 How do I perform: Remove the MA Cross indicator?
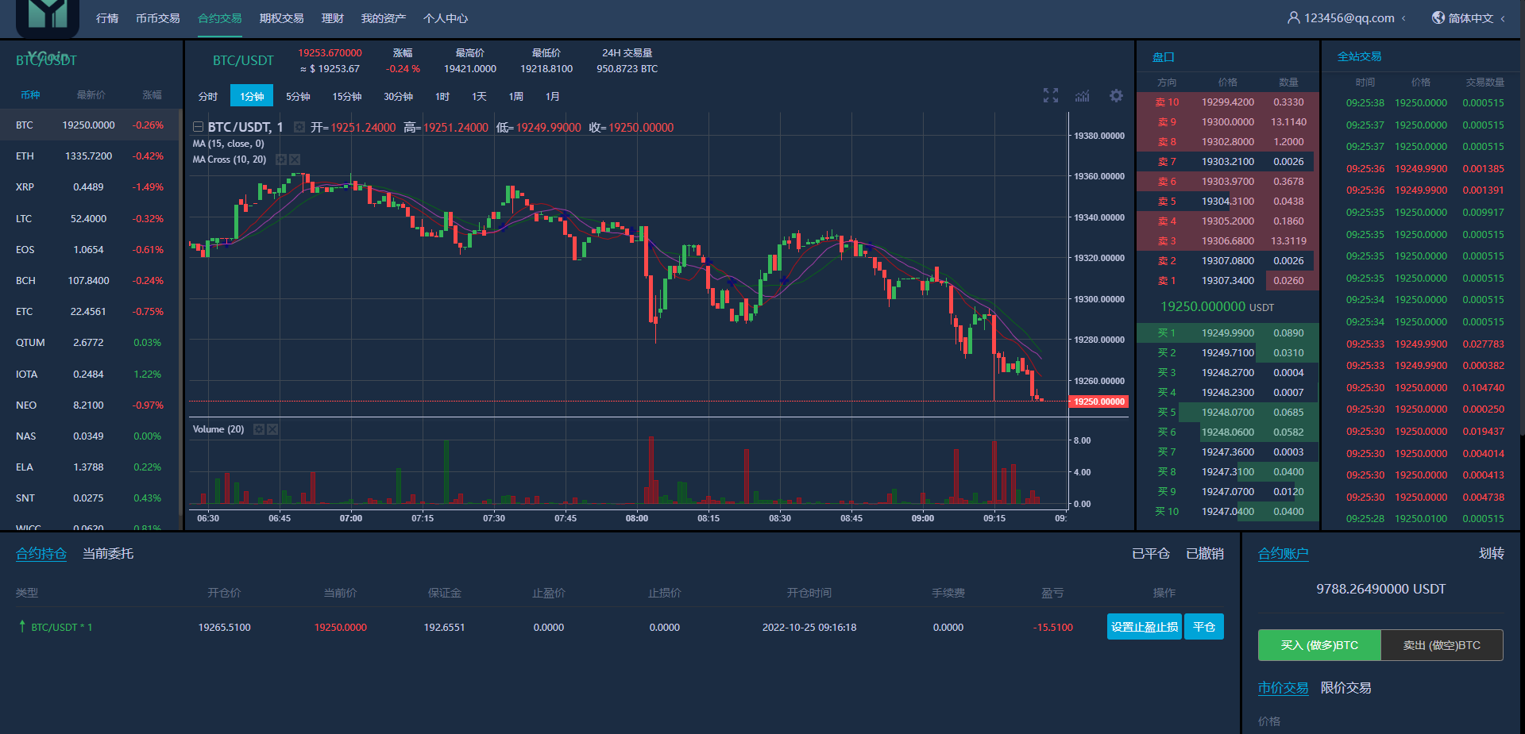point(295,159)
